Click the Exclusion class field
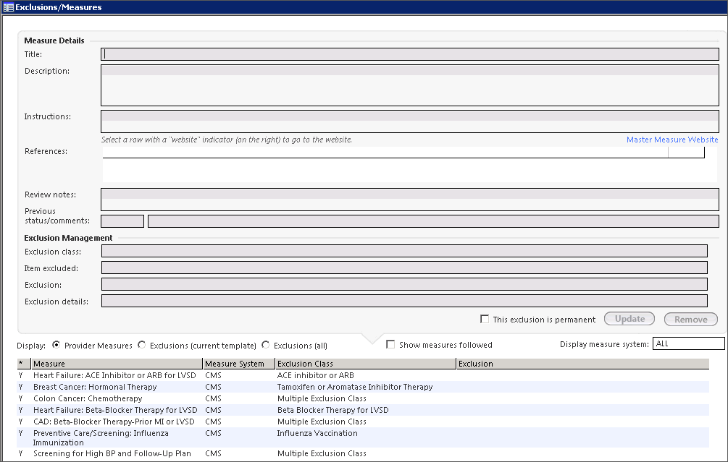Viewport: 728px width, 462px height. 403,251
